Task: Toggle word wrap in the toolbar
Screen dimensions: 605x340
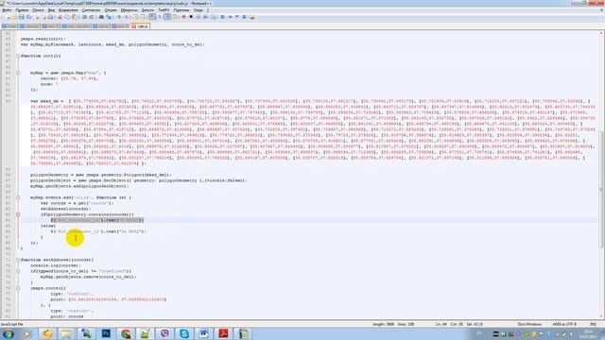Action: (x=152, y=17)
